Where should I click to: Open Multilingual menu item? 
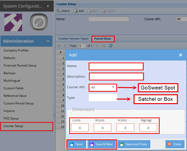coord(12,81)
